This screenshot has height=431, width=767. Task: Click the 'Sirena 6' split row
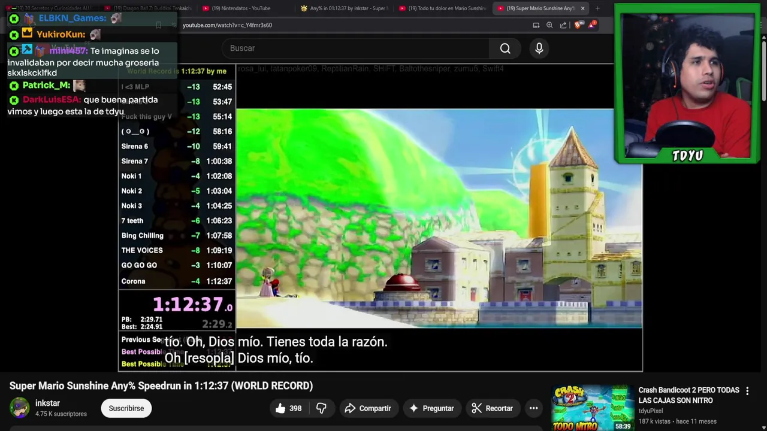[177, 146]
